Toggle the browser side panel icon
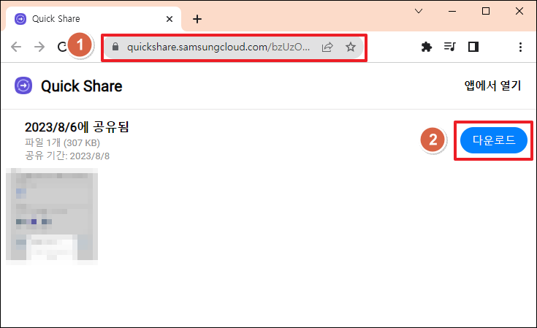The width and height of the screenshot is (537, 328). pos(473,47)
